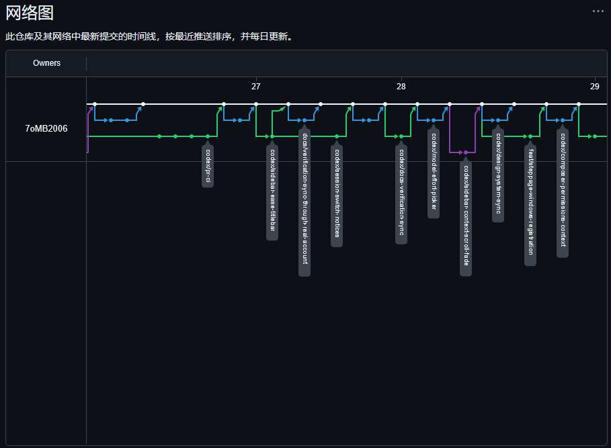Click blue commit dot above docs/verification-sync-through-real-account label
Image resolution: width=611 pixels, height=448 pixels.
(304, 120)
